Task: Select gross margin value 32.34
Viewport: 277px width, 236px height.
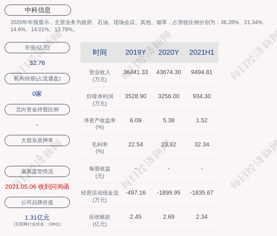Action: pyautogui.click(x=202, y=145)
